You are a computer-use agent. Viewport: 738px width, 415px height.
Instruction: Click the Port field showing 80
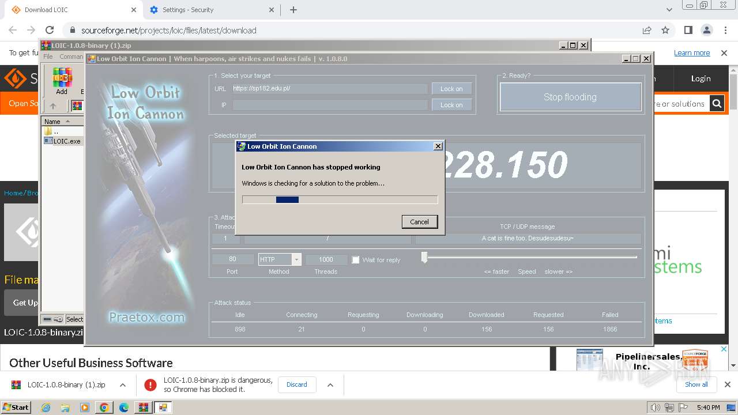tap(232, 259)
